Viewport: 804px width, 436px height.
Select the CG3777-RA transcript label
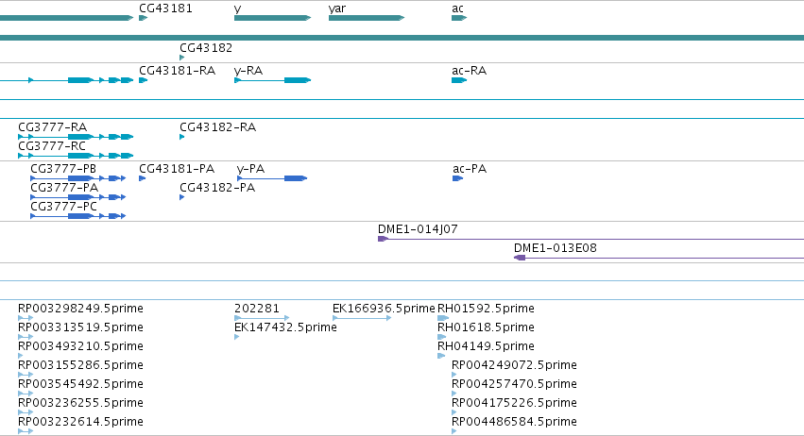(52, 126)
